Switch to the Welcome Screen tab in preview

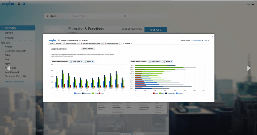click(71, 43)
